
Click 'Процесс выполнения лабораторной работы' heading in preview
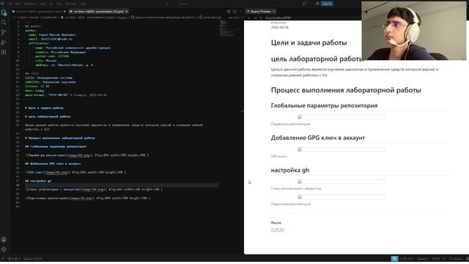[x=346, y=90]
